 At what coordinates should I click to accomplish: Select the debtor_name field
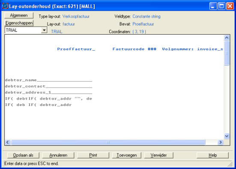[48, 80]
